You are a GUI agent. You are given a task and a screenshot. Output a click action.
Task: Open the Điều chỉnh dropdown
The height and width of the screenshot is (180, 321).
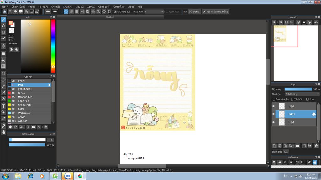click(x=154, y=12)
